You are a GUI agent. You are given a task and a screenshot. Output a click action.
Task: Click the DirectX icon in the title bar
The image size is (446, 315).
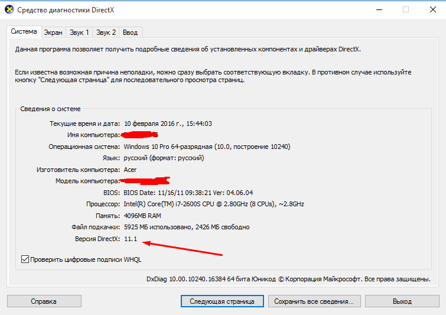pos(9,10)
